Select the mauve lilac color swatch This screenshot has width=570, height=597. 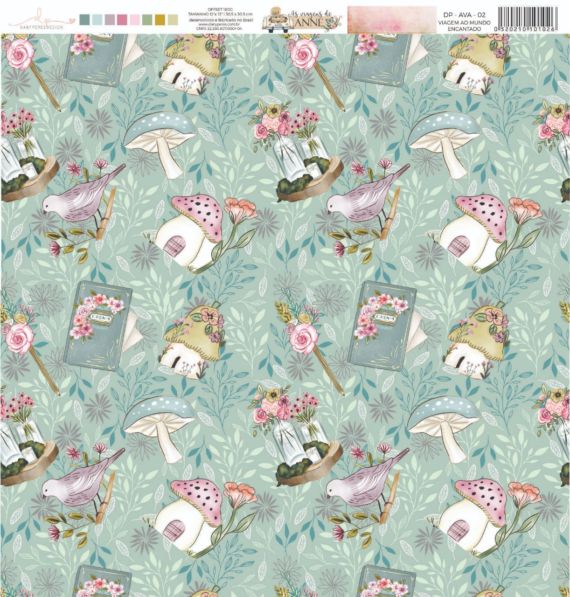[x=110, y=19]
